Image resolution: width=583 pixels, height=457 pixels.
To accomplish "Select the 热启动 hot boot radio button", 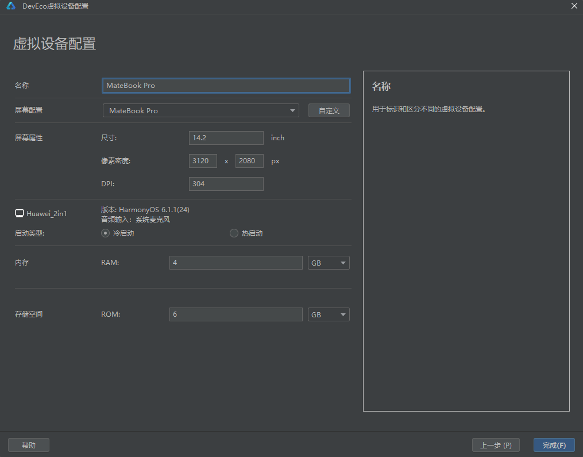I will click(234, 233).
